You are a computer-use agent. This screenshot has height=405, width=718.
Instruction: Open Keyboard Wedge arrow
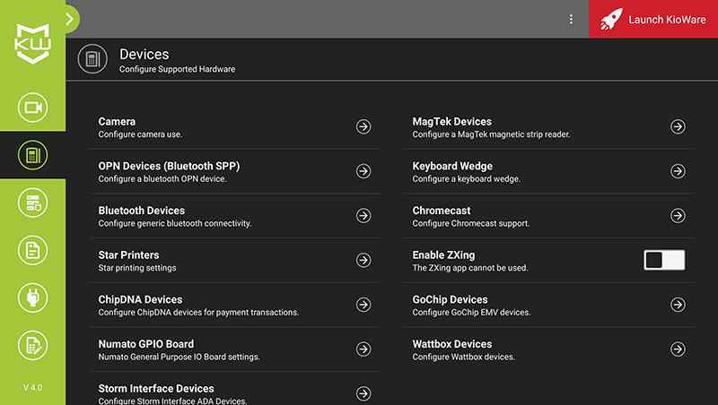click(679, 171)
